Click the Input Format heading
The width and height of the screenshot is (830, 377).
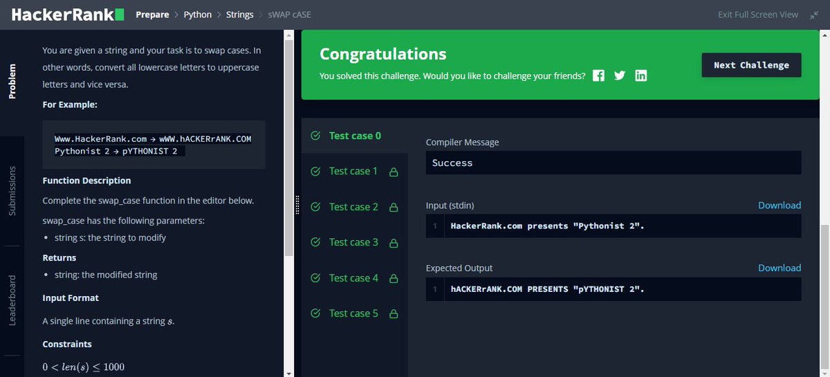71,298
